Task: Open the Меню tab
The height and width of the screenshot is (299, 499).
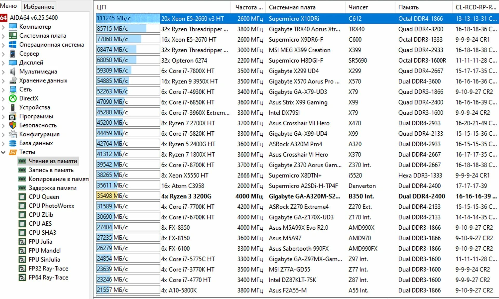Action: [9, 6]
